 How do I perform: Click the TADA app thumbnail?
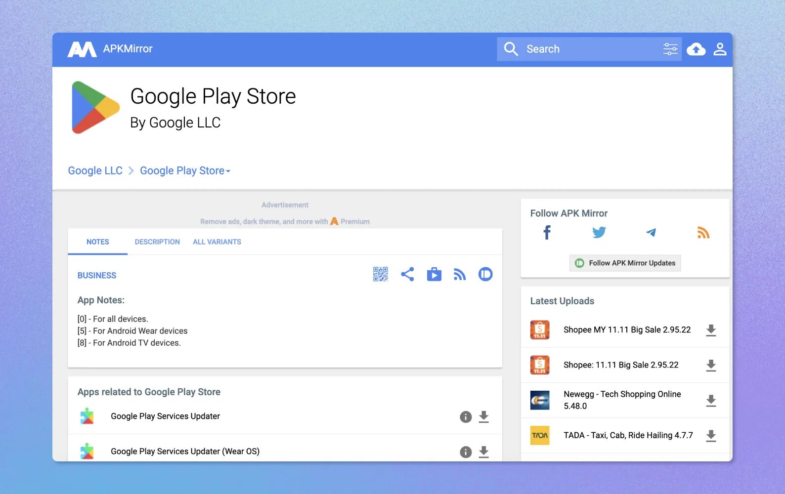(x=540, y=435)
